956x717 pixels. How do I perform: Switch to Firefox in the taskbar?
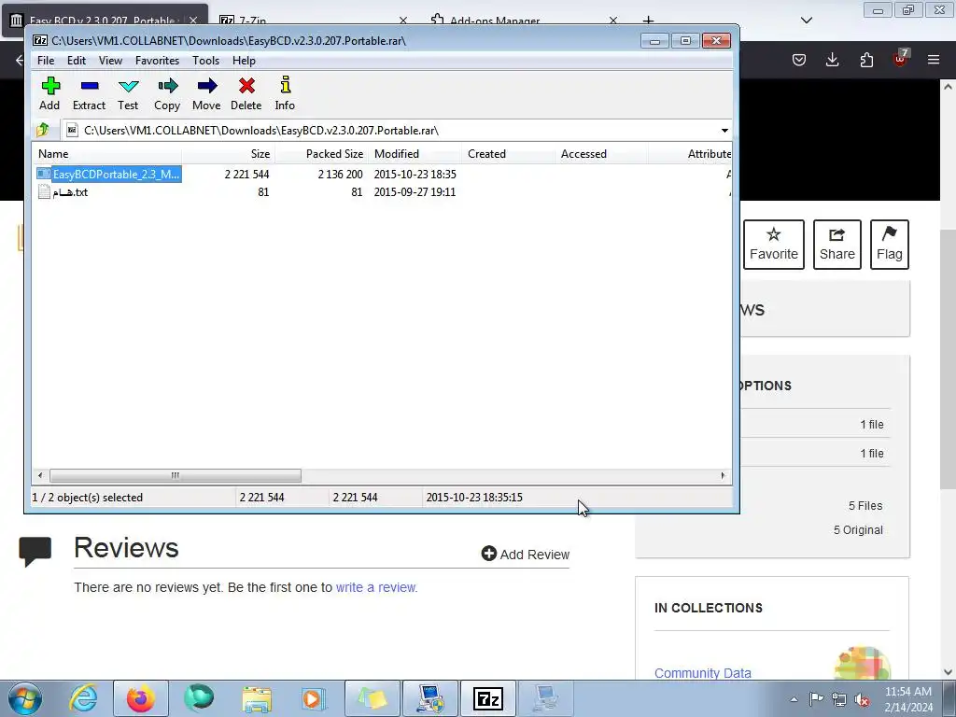pyautogui.click(x=140, y=698)
